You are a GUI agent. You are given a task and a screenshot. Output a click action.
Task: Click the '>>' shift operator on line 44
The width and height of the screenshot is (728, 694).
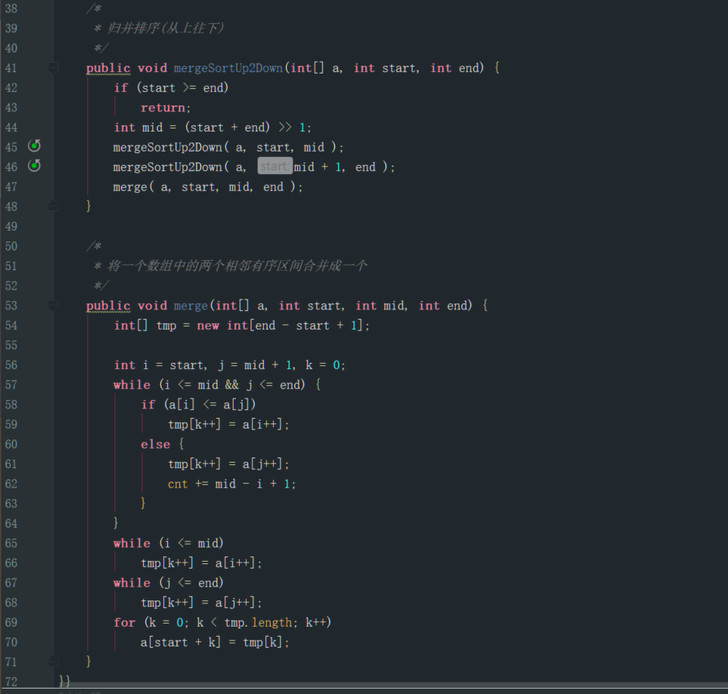point(285,128)
